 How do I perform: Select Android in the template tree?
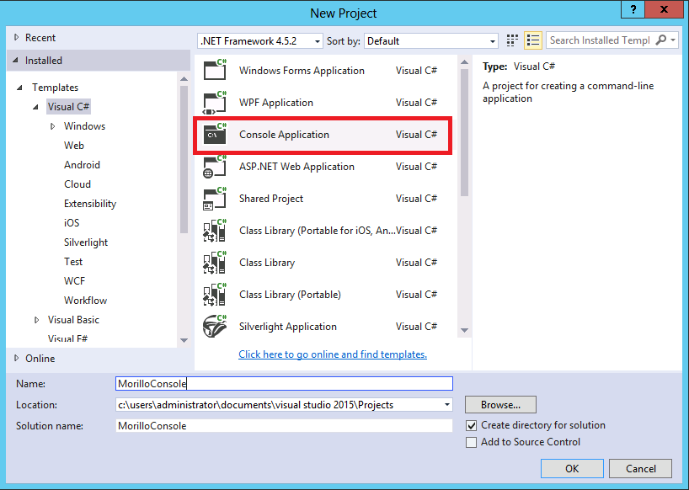click(83, 165)
